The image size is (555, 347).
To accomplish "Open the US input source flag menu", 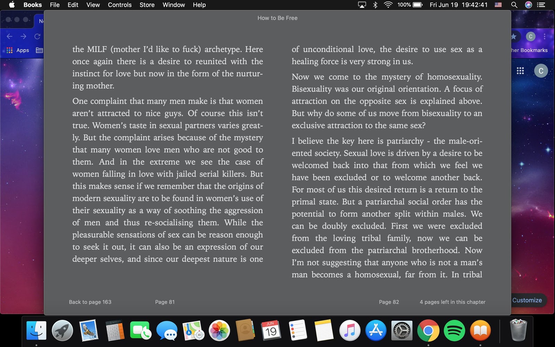I will (498, 5).
